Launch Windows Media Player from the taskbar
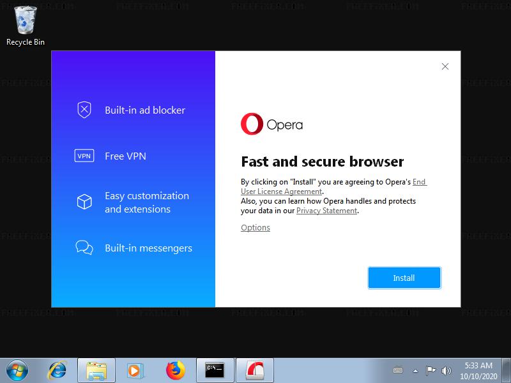This screenshot has height=383, width=511. [135, 370]
